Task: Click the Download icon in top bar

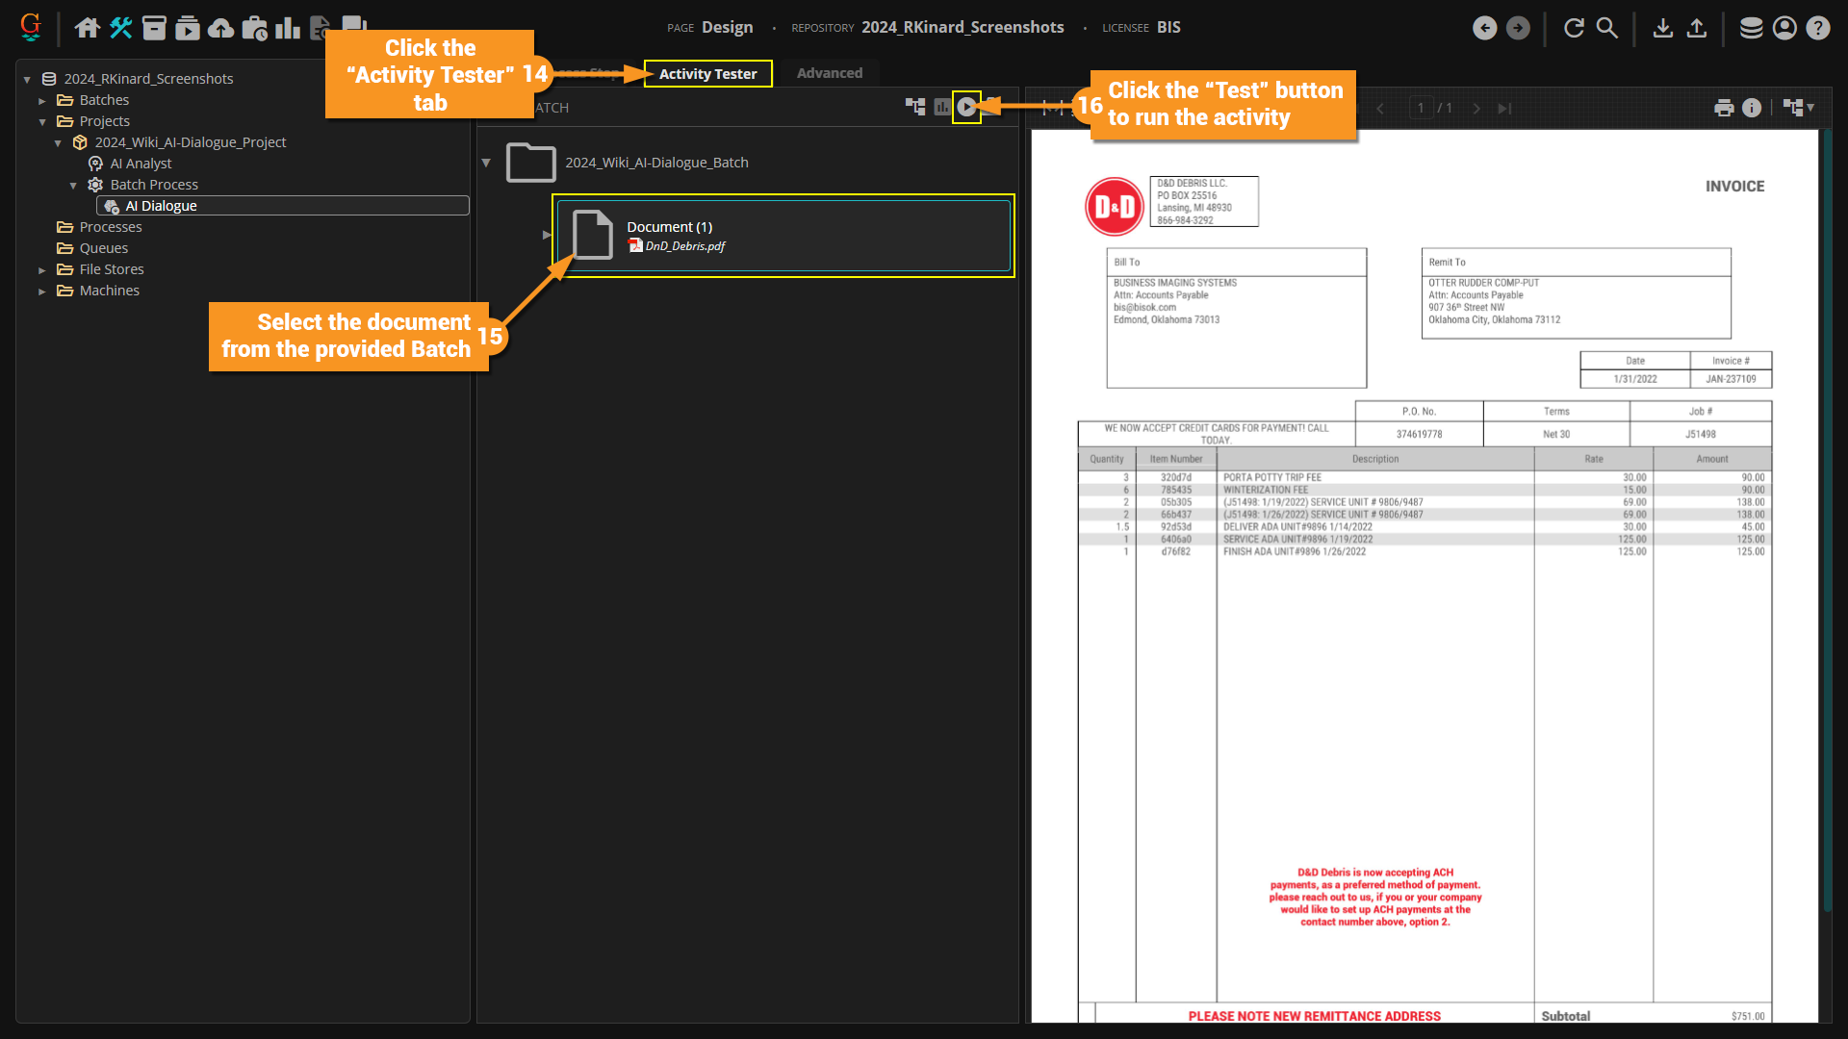Action: pos(1662,28)
